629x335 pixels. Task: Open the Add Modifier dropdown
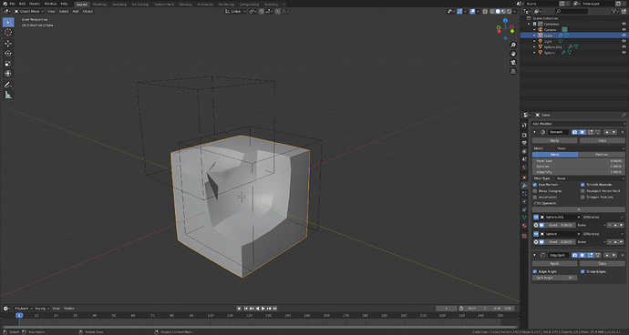coord(579,124)
